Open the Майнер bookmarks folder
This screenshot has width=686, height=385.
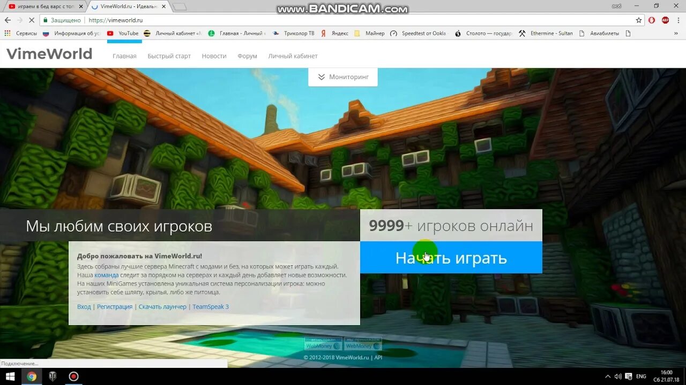tap(369, 33)
